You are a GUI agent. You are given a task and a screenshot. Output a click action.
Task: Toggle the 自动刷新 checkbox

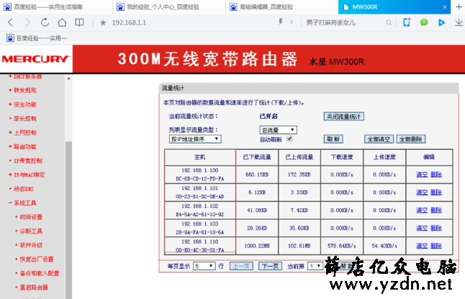(x=290, y=138)
